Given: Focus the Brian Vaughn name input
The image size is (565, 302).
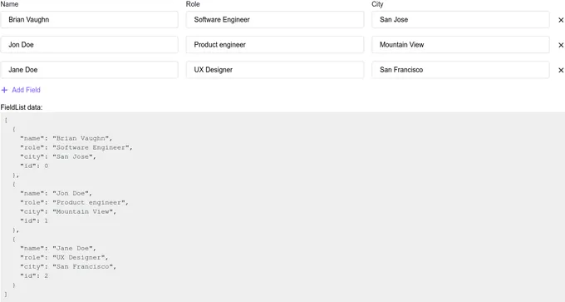Looking at the screenshot, I should coord(89,19).
